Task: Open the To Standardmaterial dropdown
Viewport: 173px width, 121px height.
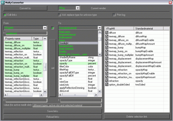Action: pos(100,28)
